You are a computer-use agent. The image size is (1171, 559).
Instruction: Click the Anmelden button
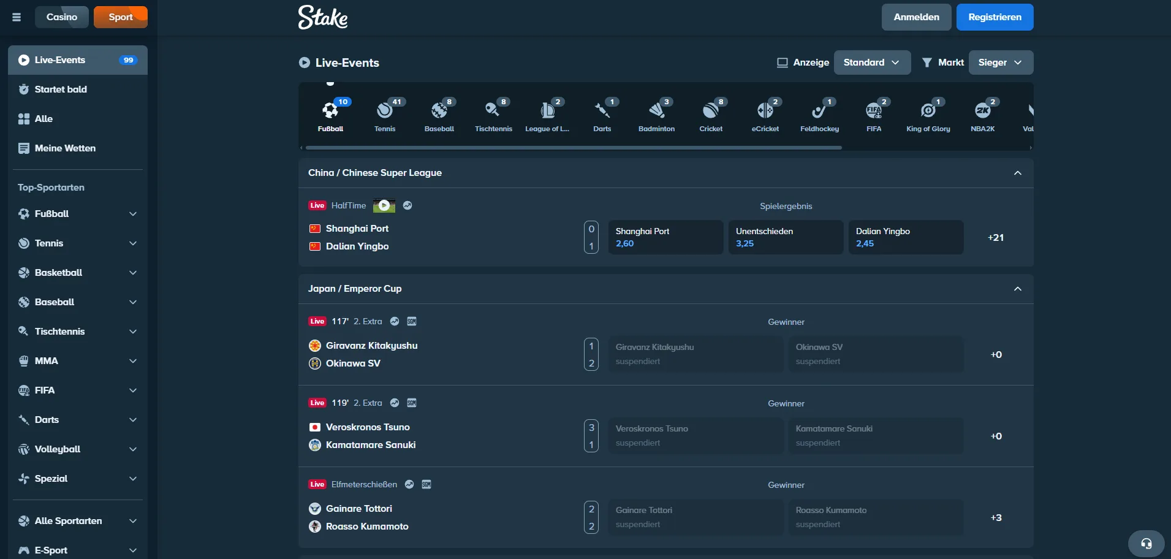(x=916, y=17)
